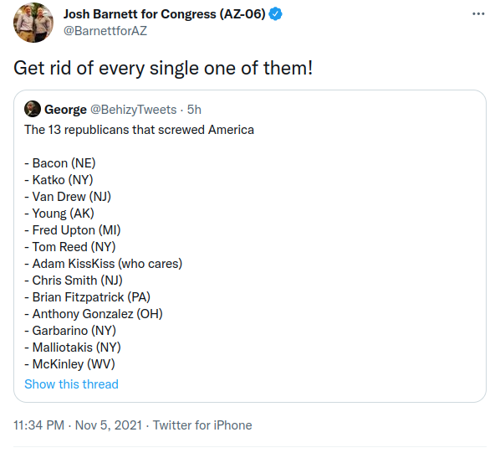Click Show this thread link
This screenshot has width=500, height=453.
click(71, 384)
